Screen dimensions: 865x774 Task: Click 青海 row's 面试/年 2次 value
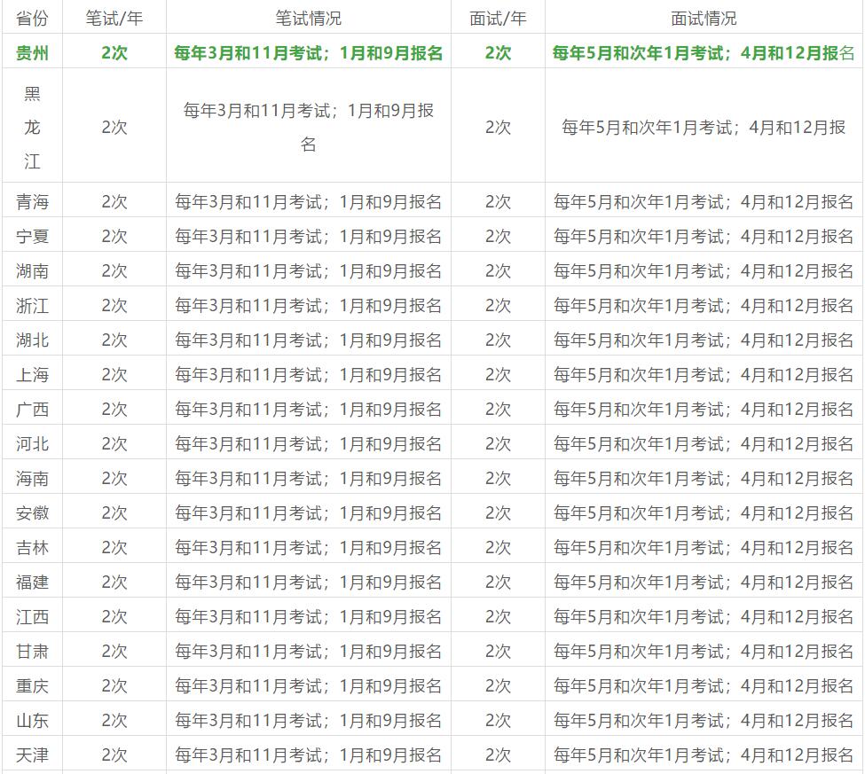pos(498,202)
